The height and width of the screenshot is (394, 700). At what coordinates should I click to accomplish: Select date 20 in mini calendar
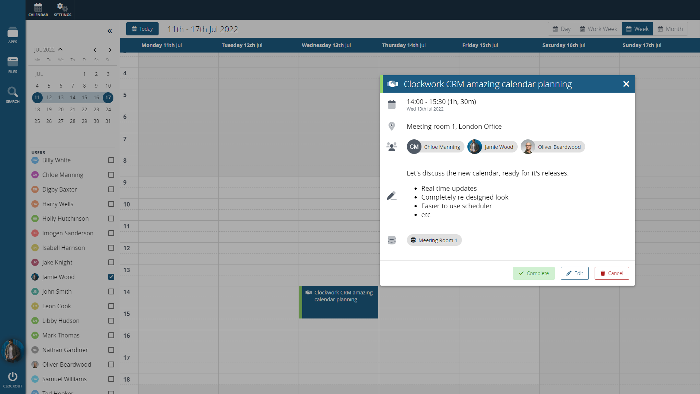coord(61,109)
